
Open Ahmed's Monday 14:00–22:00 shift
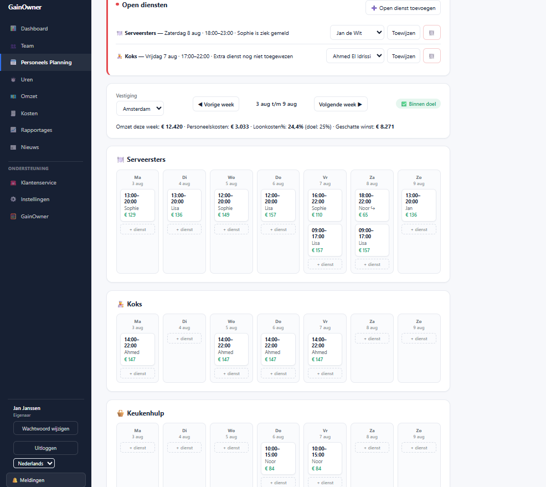coord(137,350)
